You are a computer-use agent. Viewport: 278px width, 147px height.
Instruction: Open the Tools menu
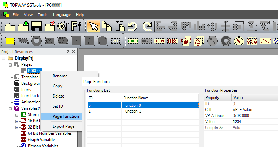42,15
